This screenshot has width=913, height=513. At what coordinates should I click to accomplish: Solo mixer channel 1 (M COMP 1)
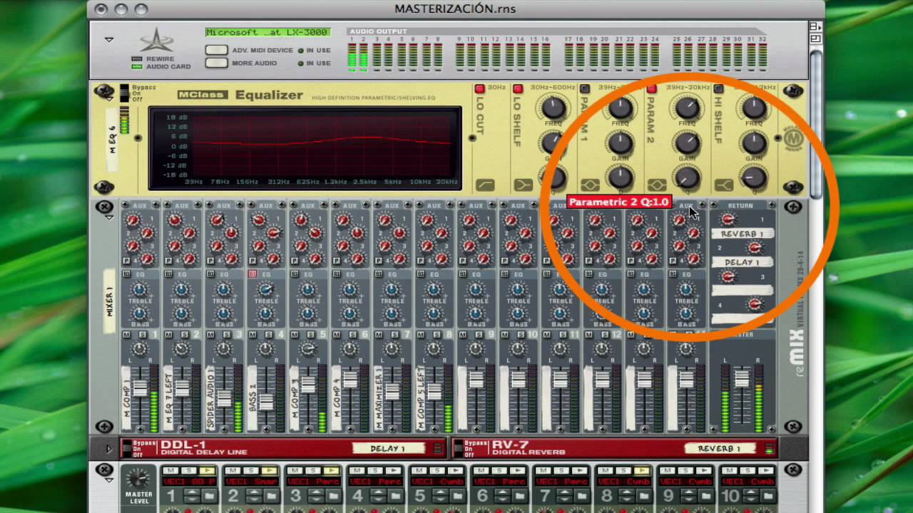tap(141, 334)
